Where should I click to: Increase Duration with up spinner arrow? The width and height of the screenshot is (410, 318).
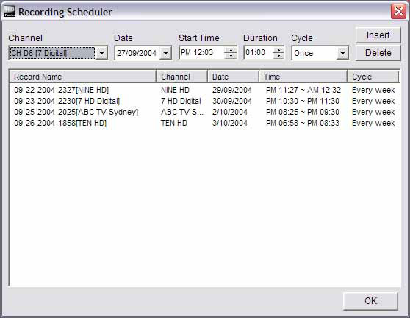point(278,50)
